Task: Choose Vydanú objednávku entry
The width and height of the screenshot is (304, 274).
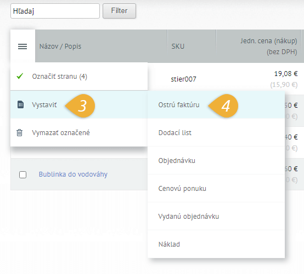Action: click(x=216, y=216)
